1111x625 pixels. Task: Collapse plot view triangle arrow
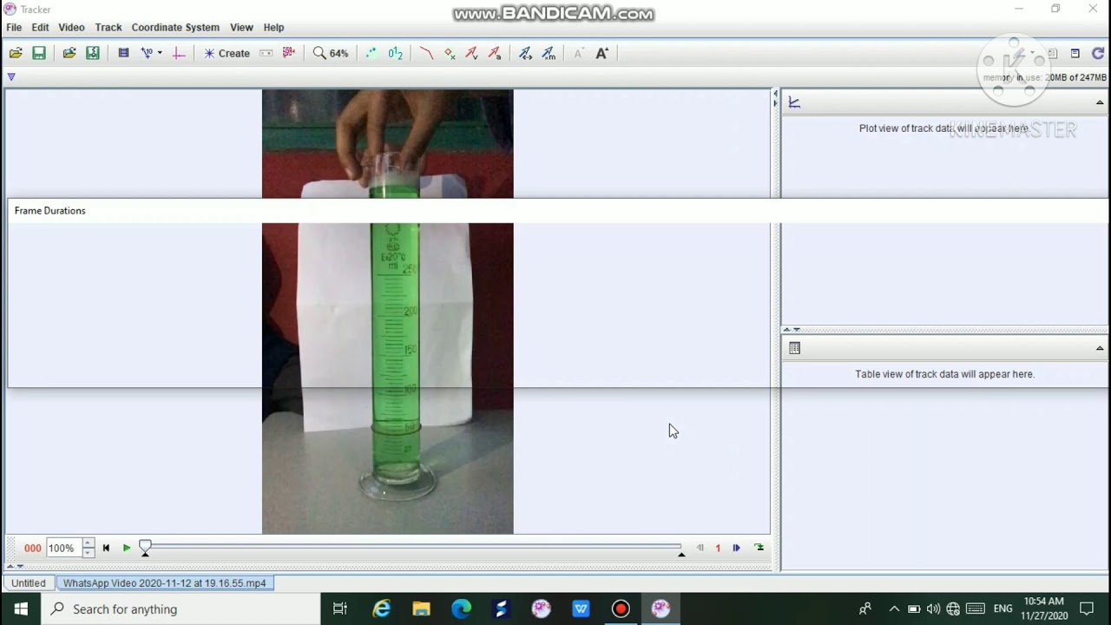pyautogui.click(x=1100, y=102)
